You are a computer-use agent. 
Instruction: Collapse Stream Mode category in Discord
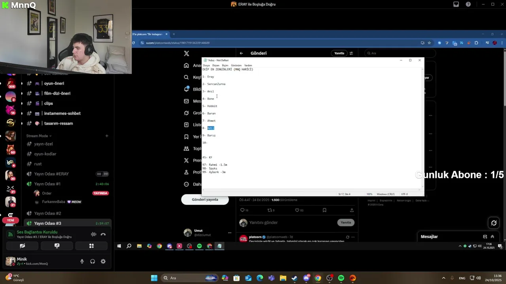point(39,136)
